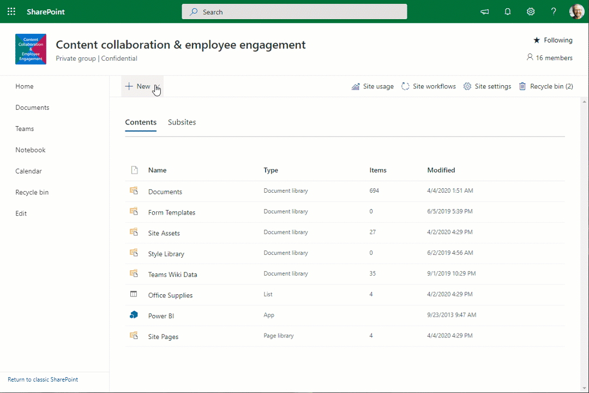Open the Office 365 settings gear icon

530,11
